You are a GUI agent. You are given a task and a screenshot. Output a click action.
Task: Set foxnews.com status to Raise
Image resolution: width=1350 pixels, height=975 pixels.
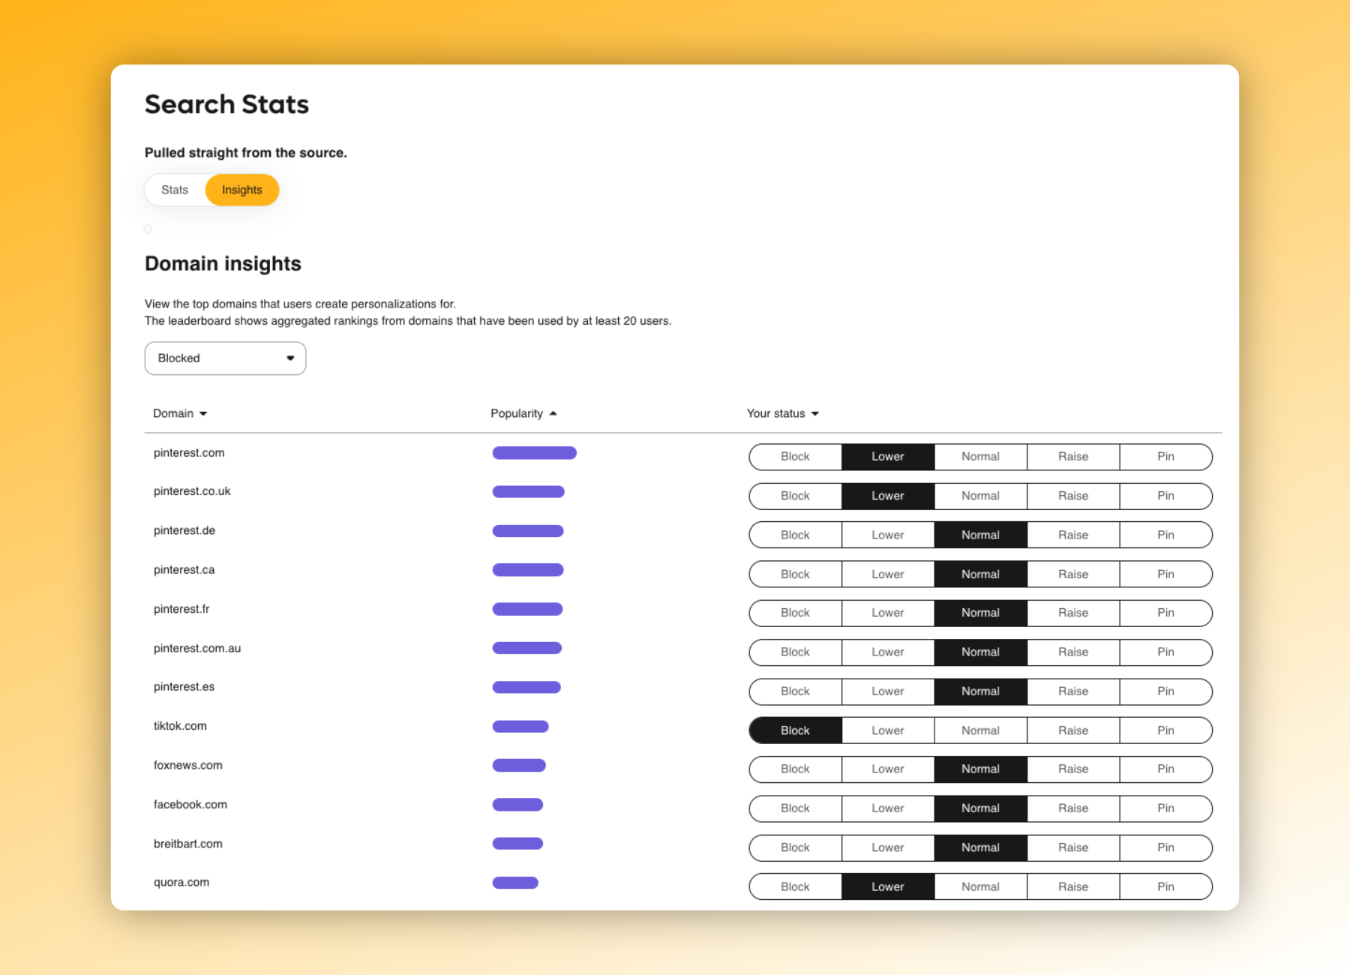pyautogui.click(x=1073, y=769)
